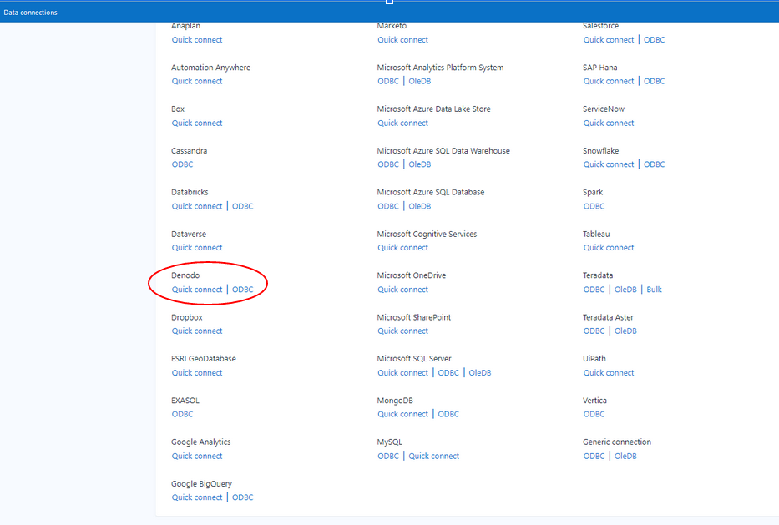Click the MongoDB connector name

[x=395, y=401]
